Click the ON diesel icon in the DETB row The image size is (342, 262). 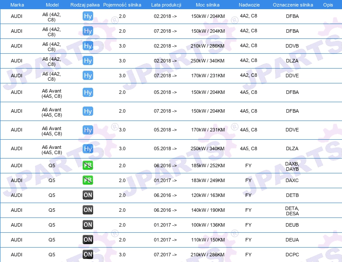(x=88, y=195)
